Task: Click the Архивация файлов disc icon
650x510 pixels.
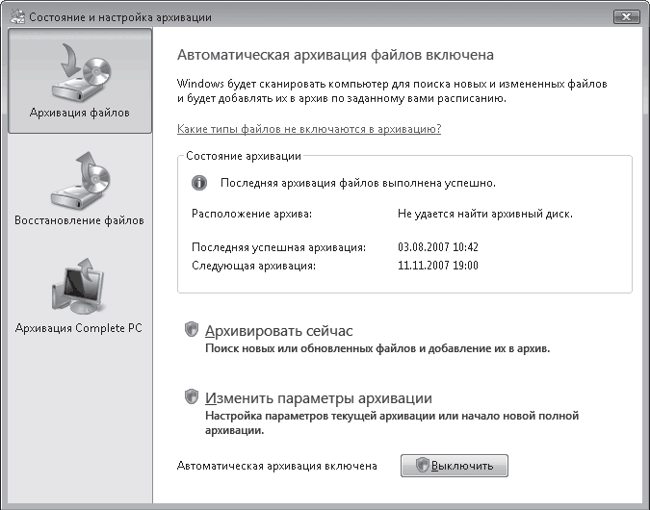Action: pyautogui.click(x=79, y=70)
